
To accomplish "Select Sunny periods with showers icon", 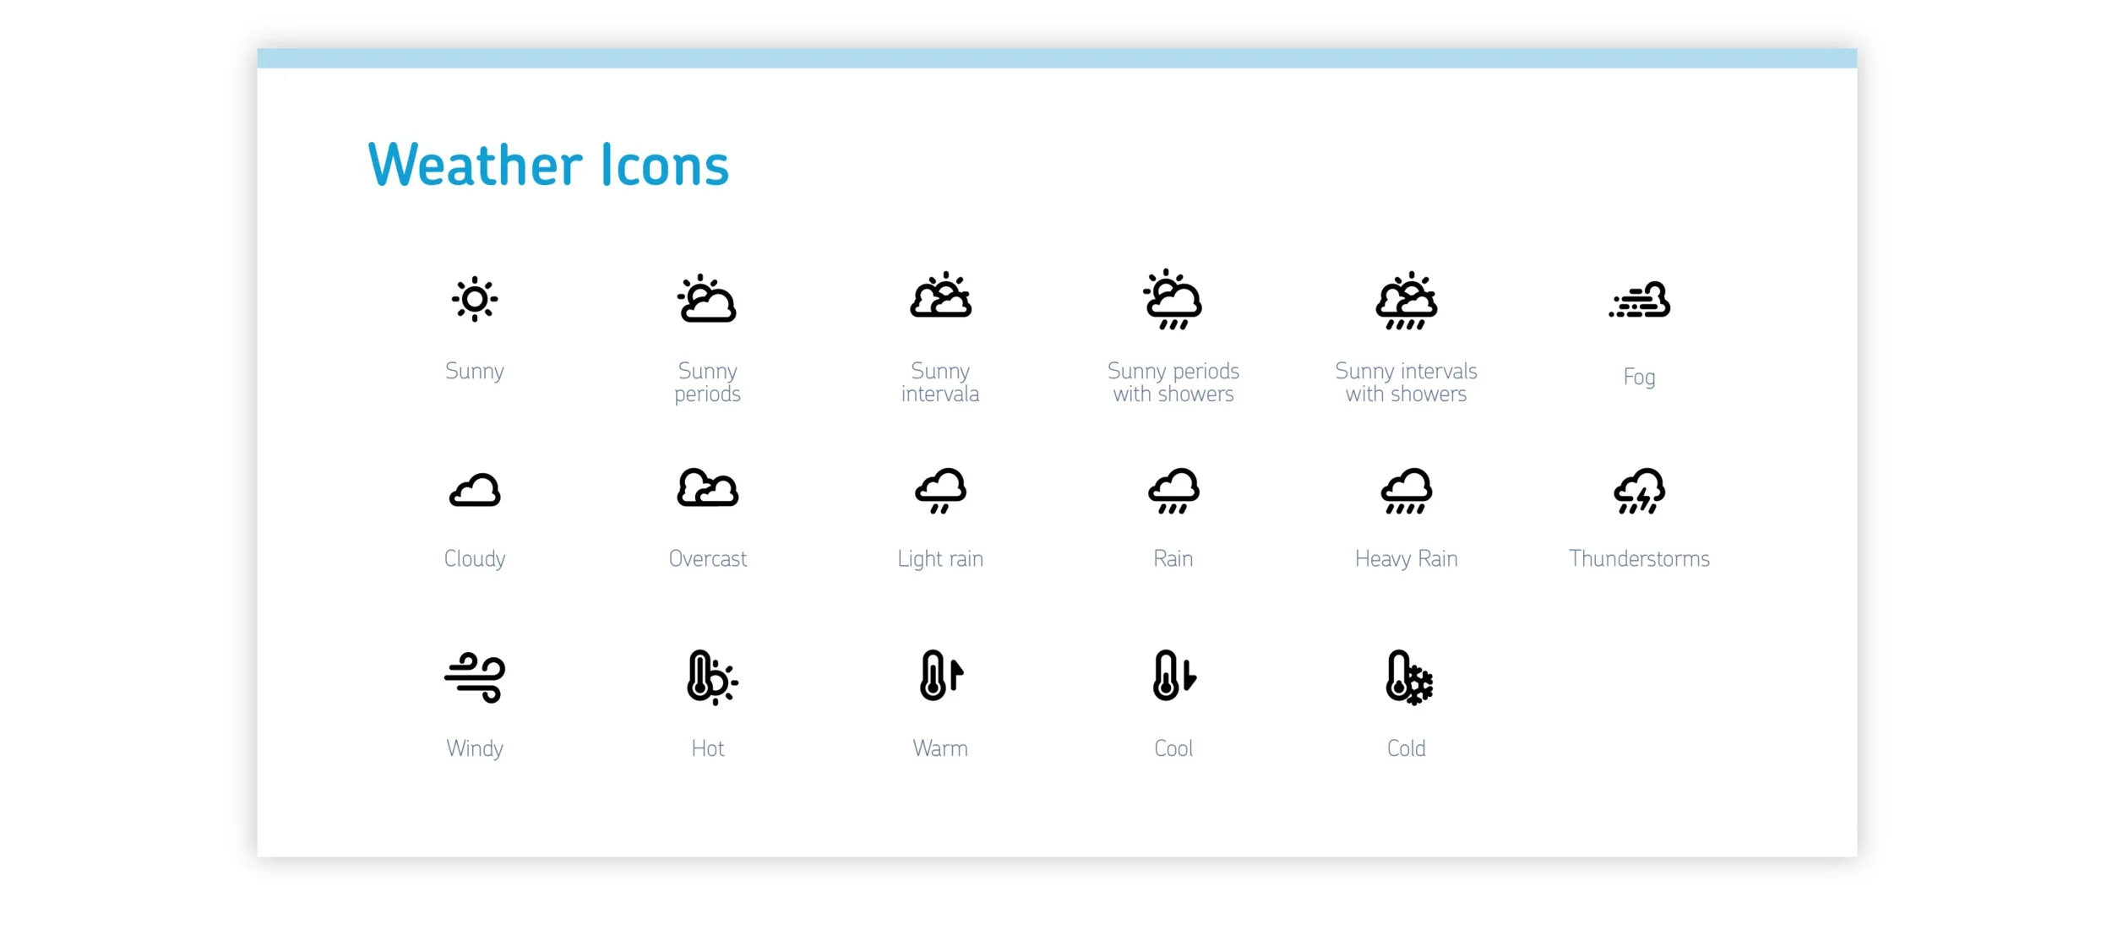I will point(1173,300).
